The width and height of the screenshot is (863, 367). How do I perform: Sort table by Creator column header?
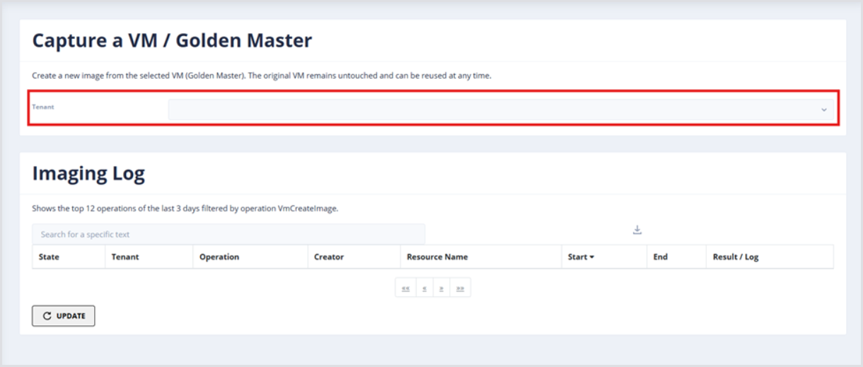click(329, 257)
